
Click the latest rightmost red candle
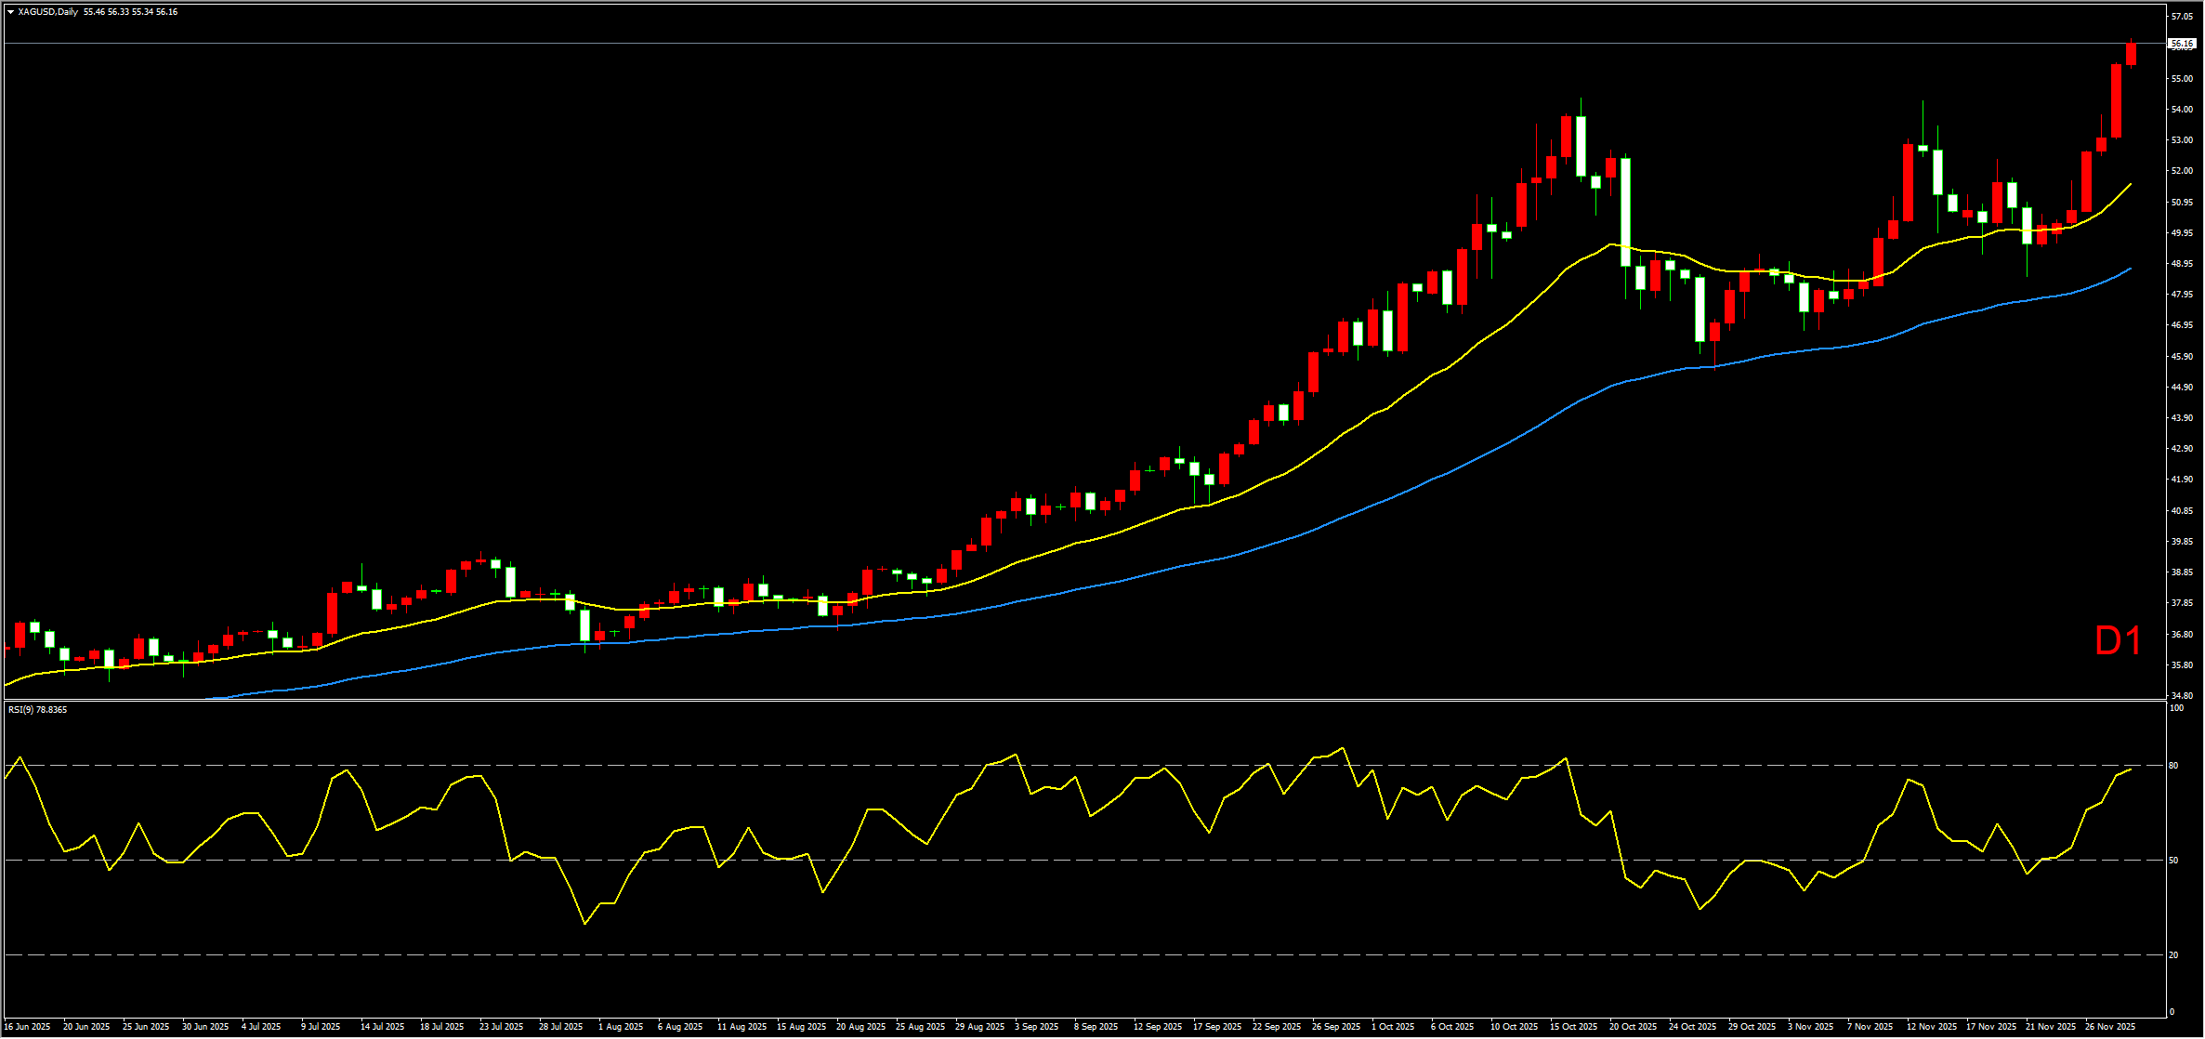(2131, 54)
